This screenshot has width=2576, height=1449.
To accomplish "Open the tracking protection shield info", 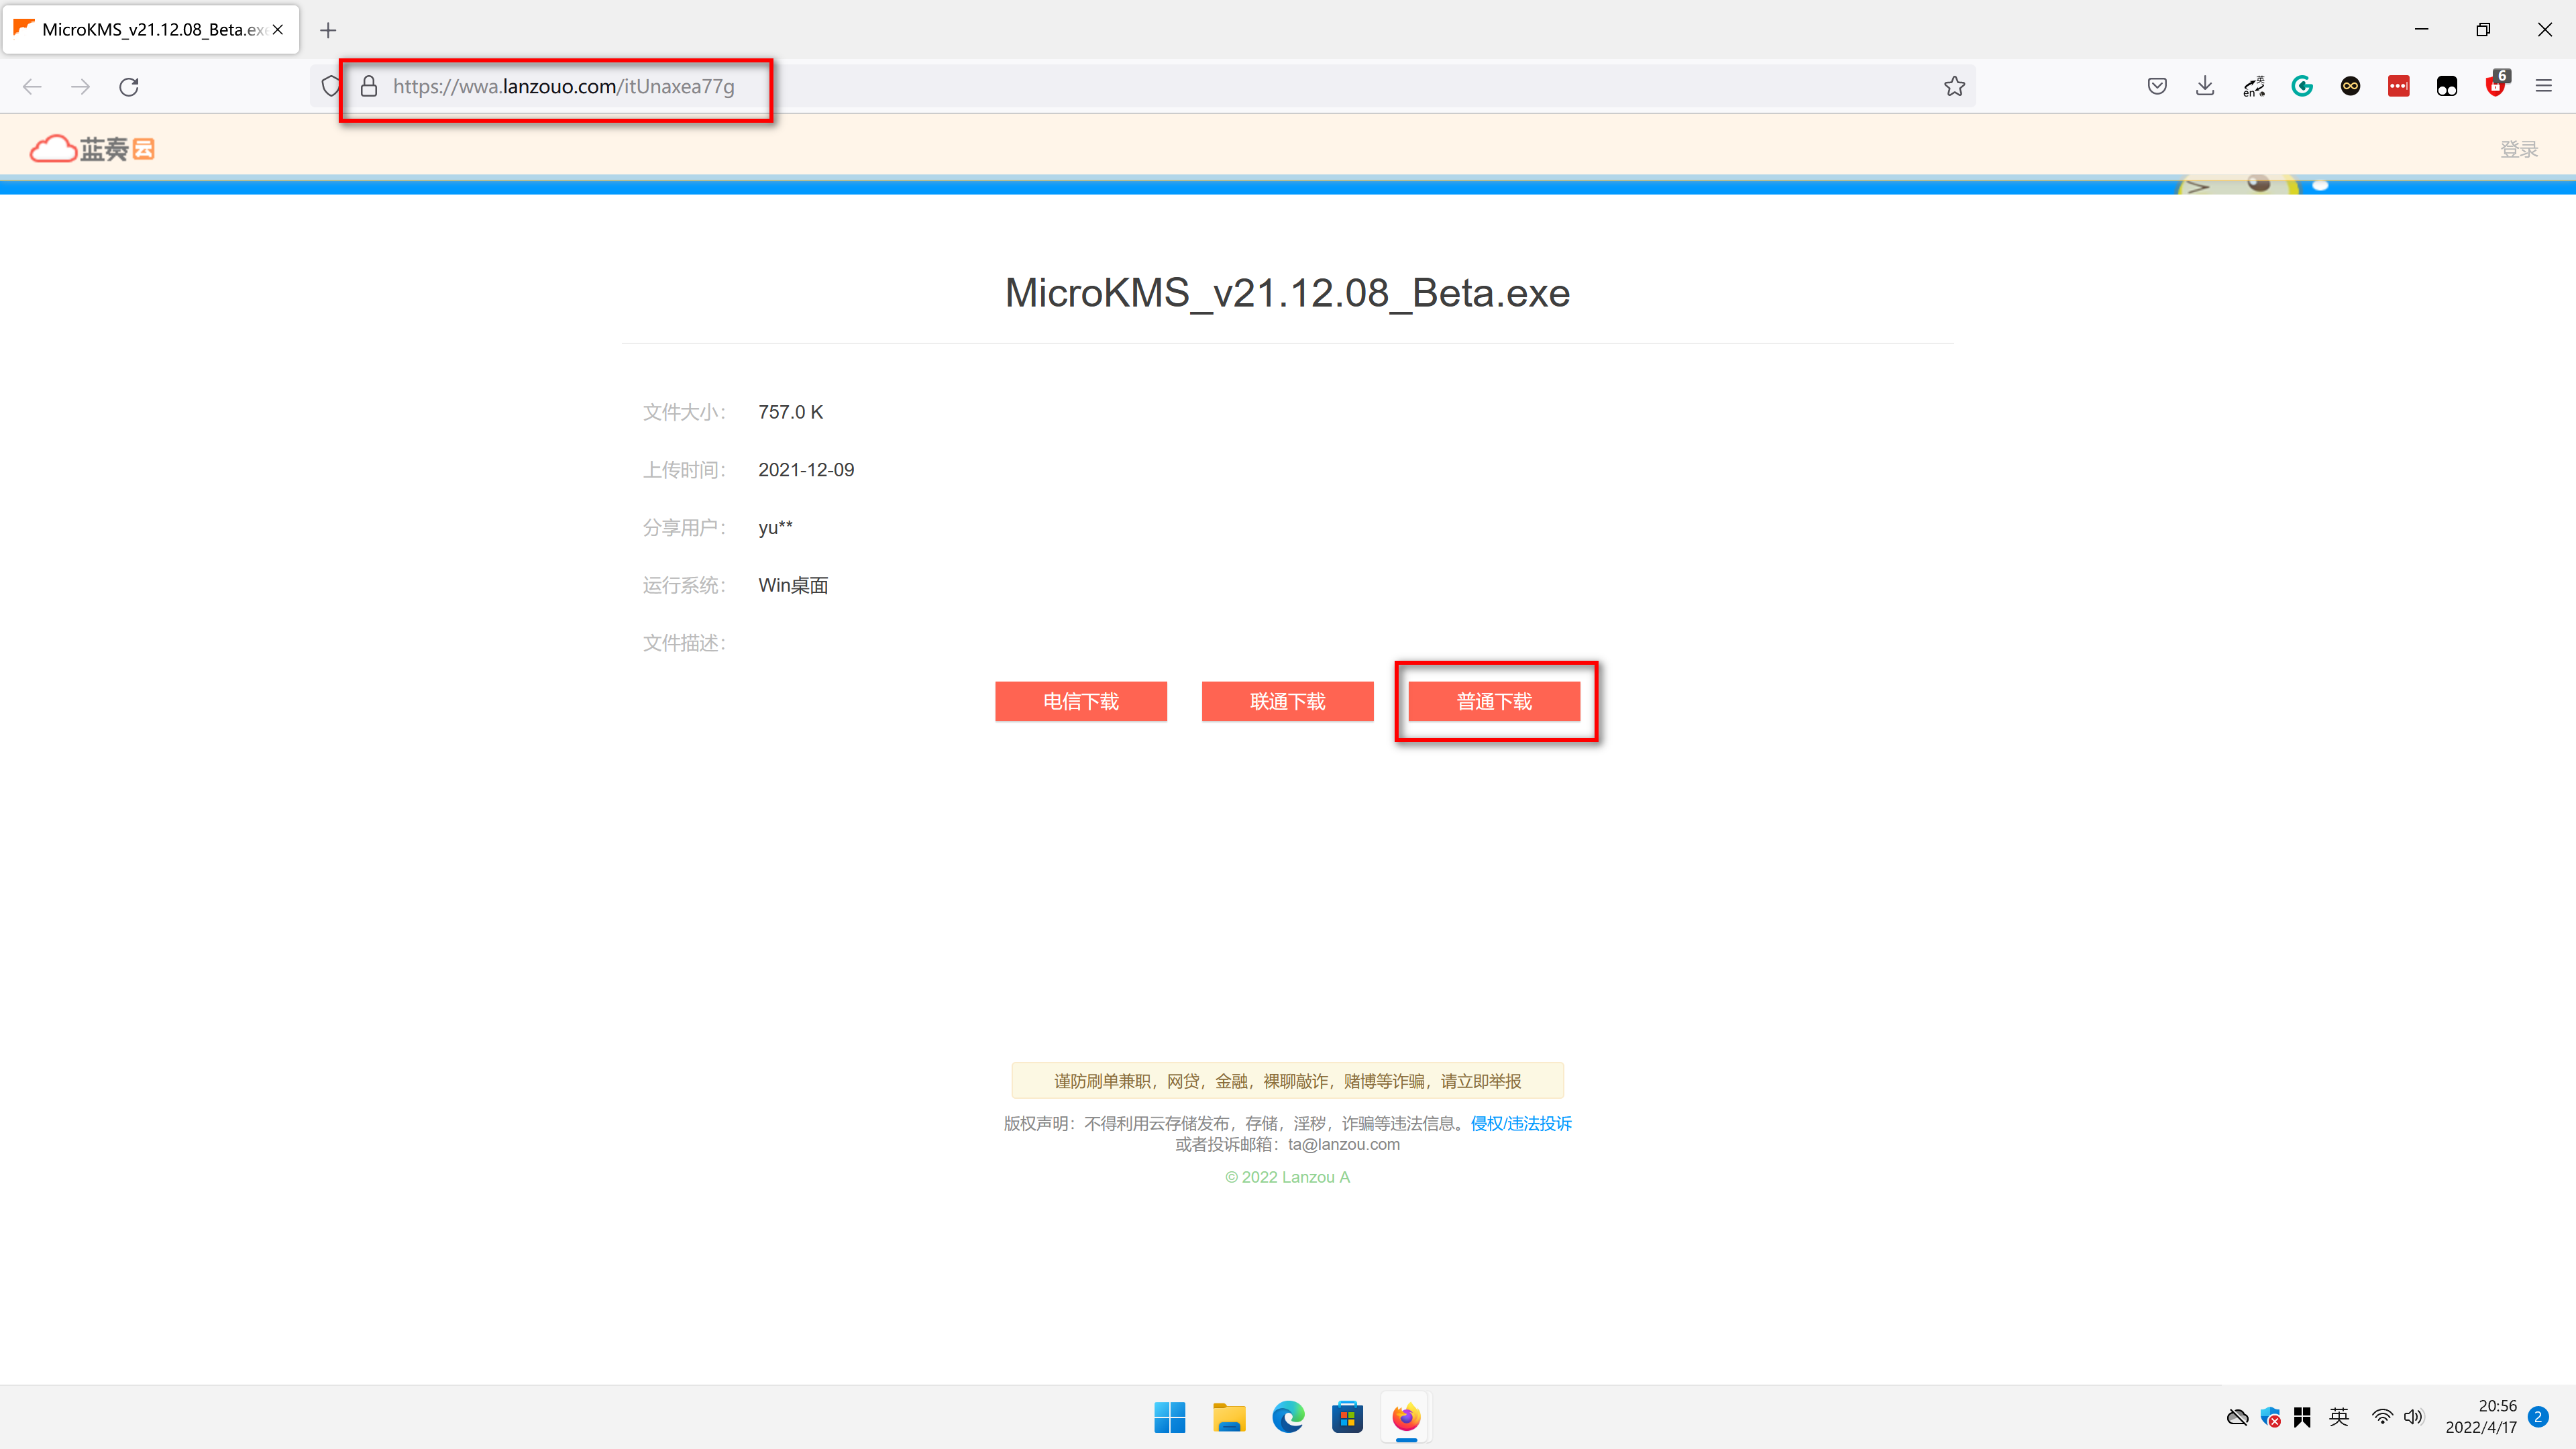I will (x=330, y=86).
